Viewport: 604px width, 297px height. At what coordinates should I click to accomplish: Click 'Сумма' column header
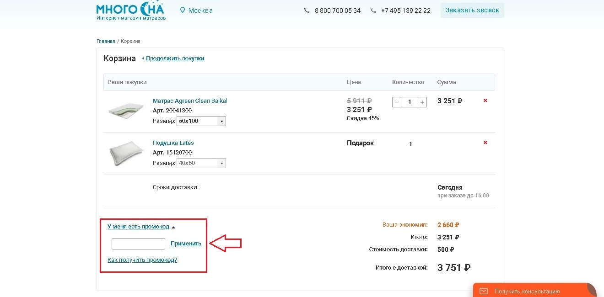447,82
